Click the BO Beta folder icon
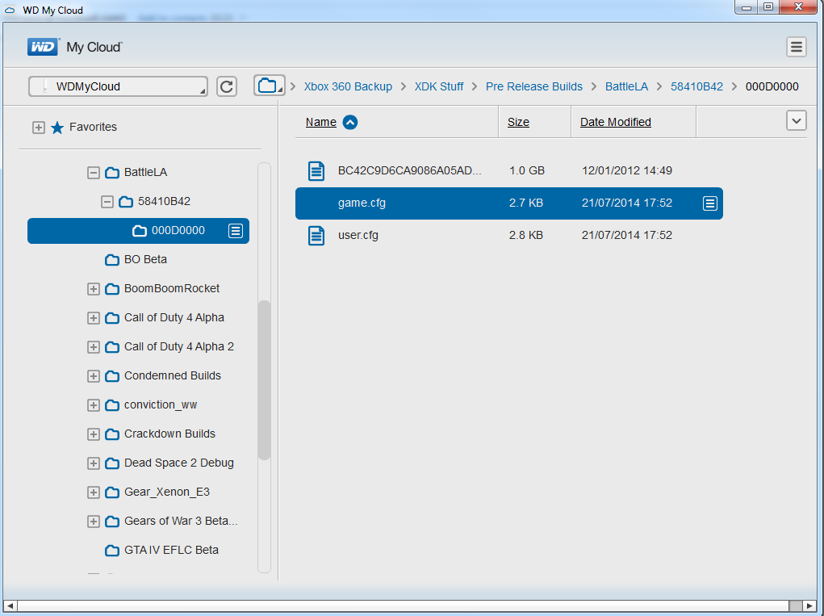 (x=112, y=260)
